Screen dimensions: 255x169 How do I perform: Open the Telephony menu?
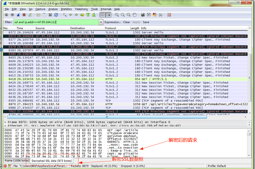81,9
